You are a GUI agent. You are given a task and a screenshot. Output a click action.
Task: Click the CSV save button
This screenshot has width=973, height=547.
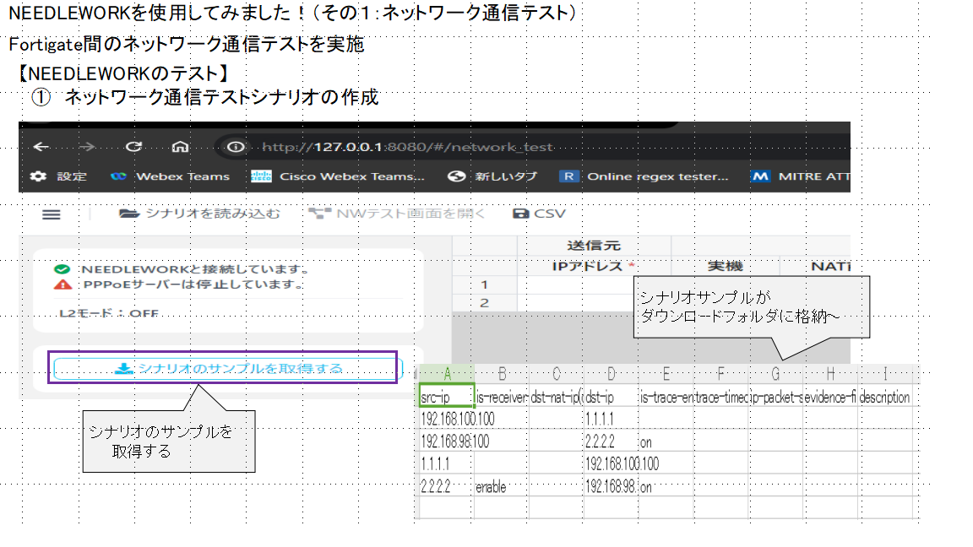(x=539, y=214)
